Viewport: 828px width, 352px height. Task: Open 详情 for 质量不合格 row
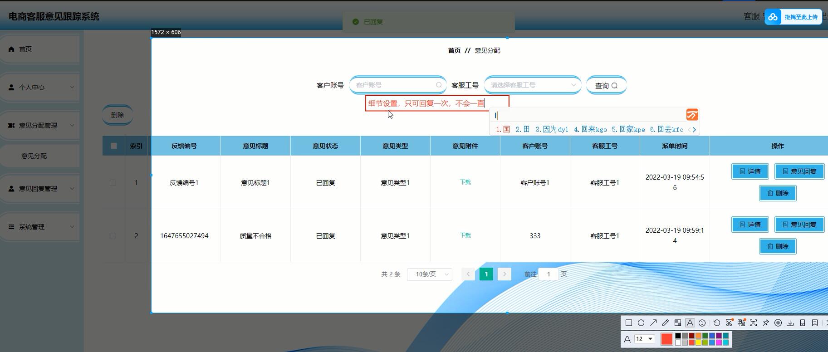point(750,225)
